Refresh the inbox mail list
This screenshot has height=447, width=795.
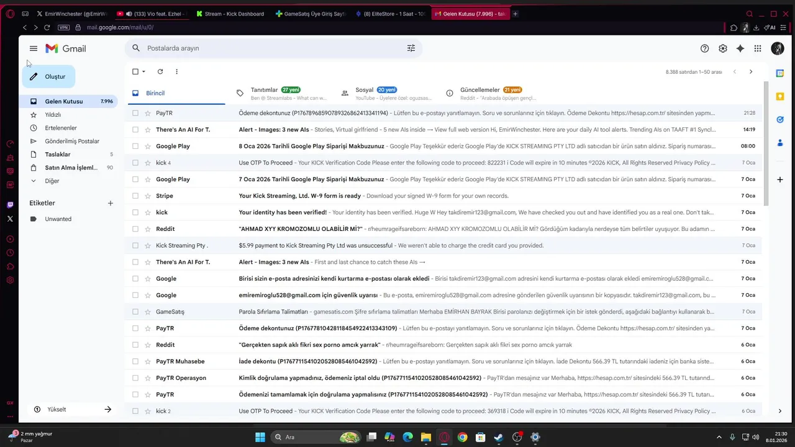point(160,71)
